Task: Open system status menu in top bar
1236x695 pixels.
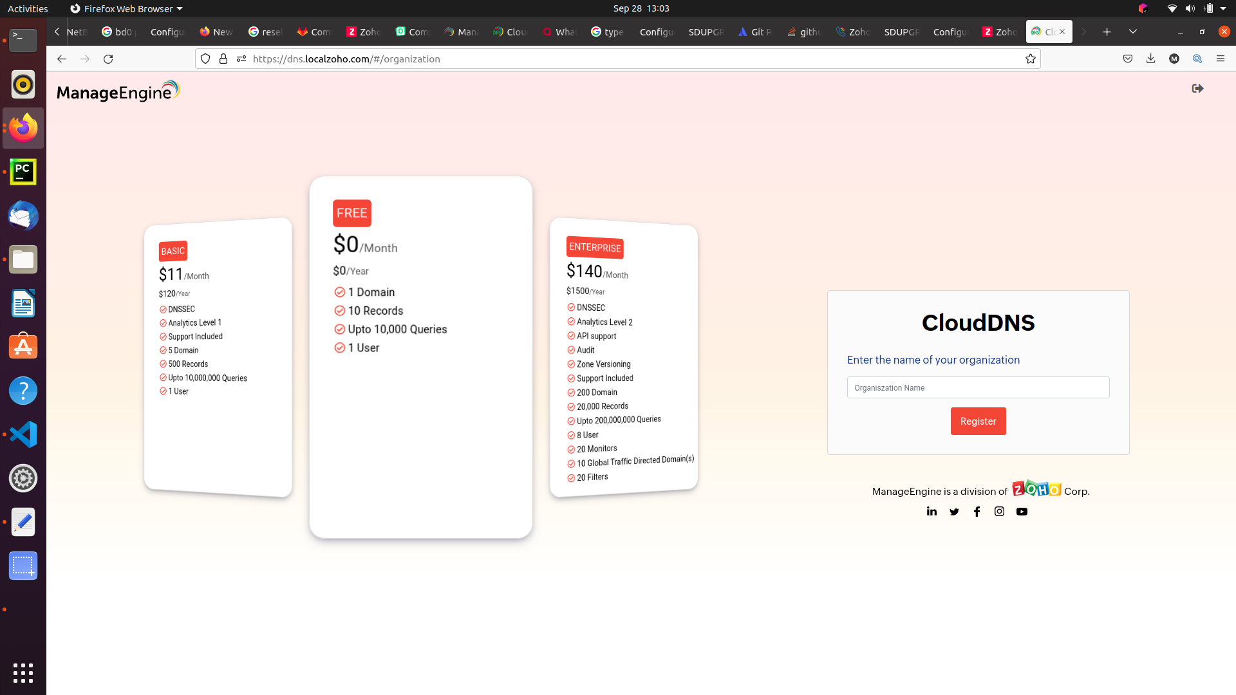Action: coord(1196,8)
